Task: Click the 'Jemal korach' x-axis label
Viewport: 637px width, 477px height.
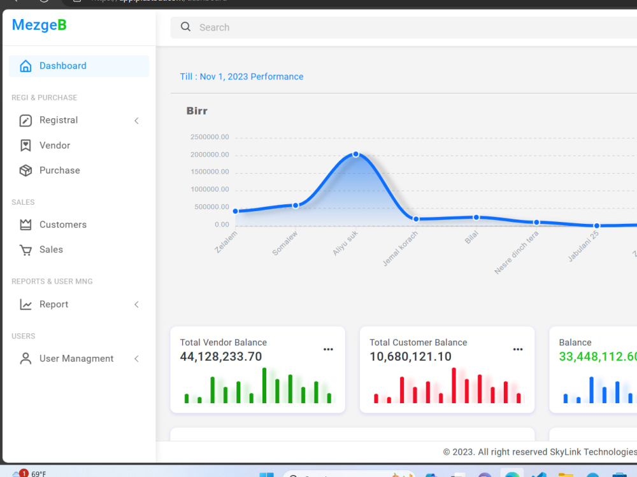Action: point(400,248)
